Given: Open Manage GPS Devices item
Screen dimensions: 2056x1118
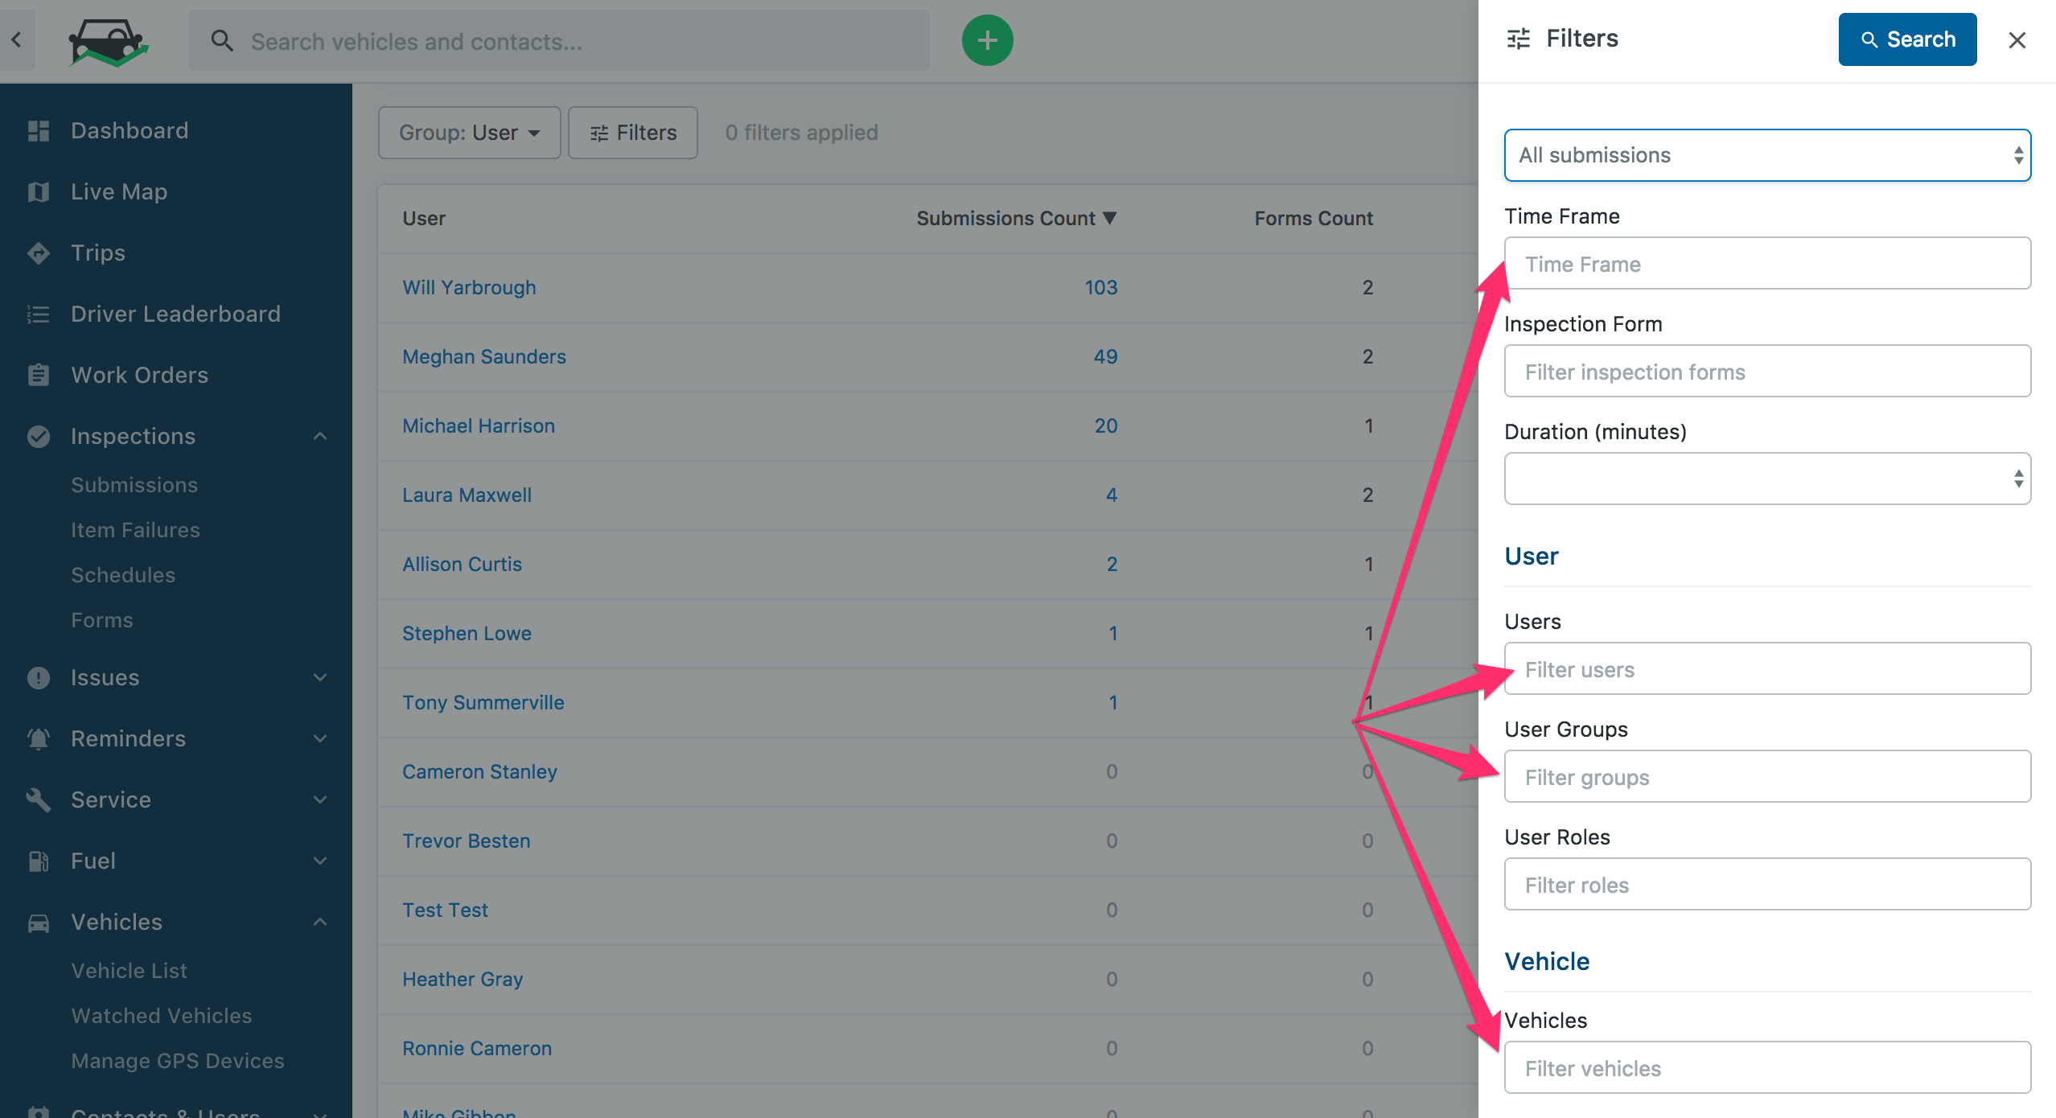Looking at the screenshot, I should 178,1061.
